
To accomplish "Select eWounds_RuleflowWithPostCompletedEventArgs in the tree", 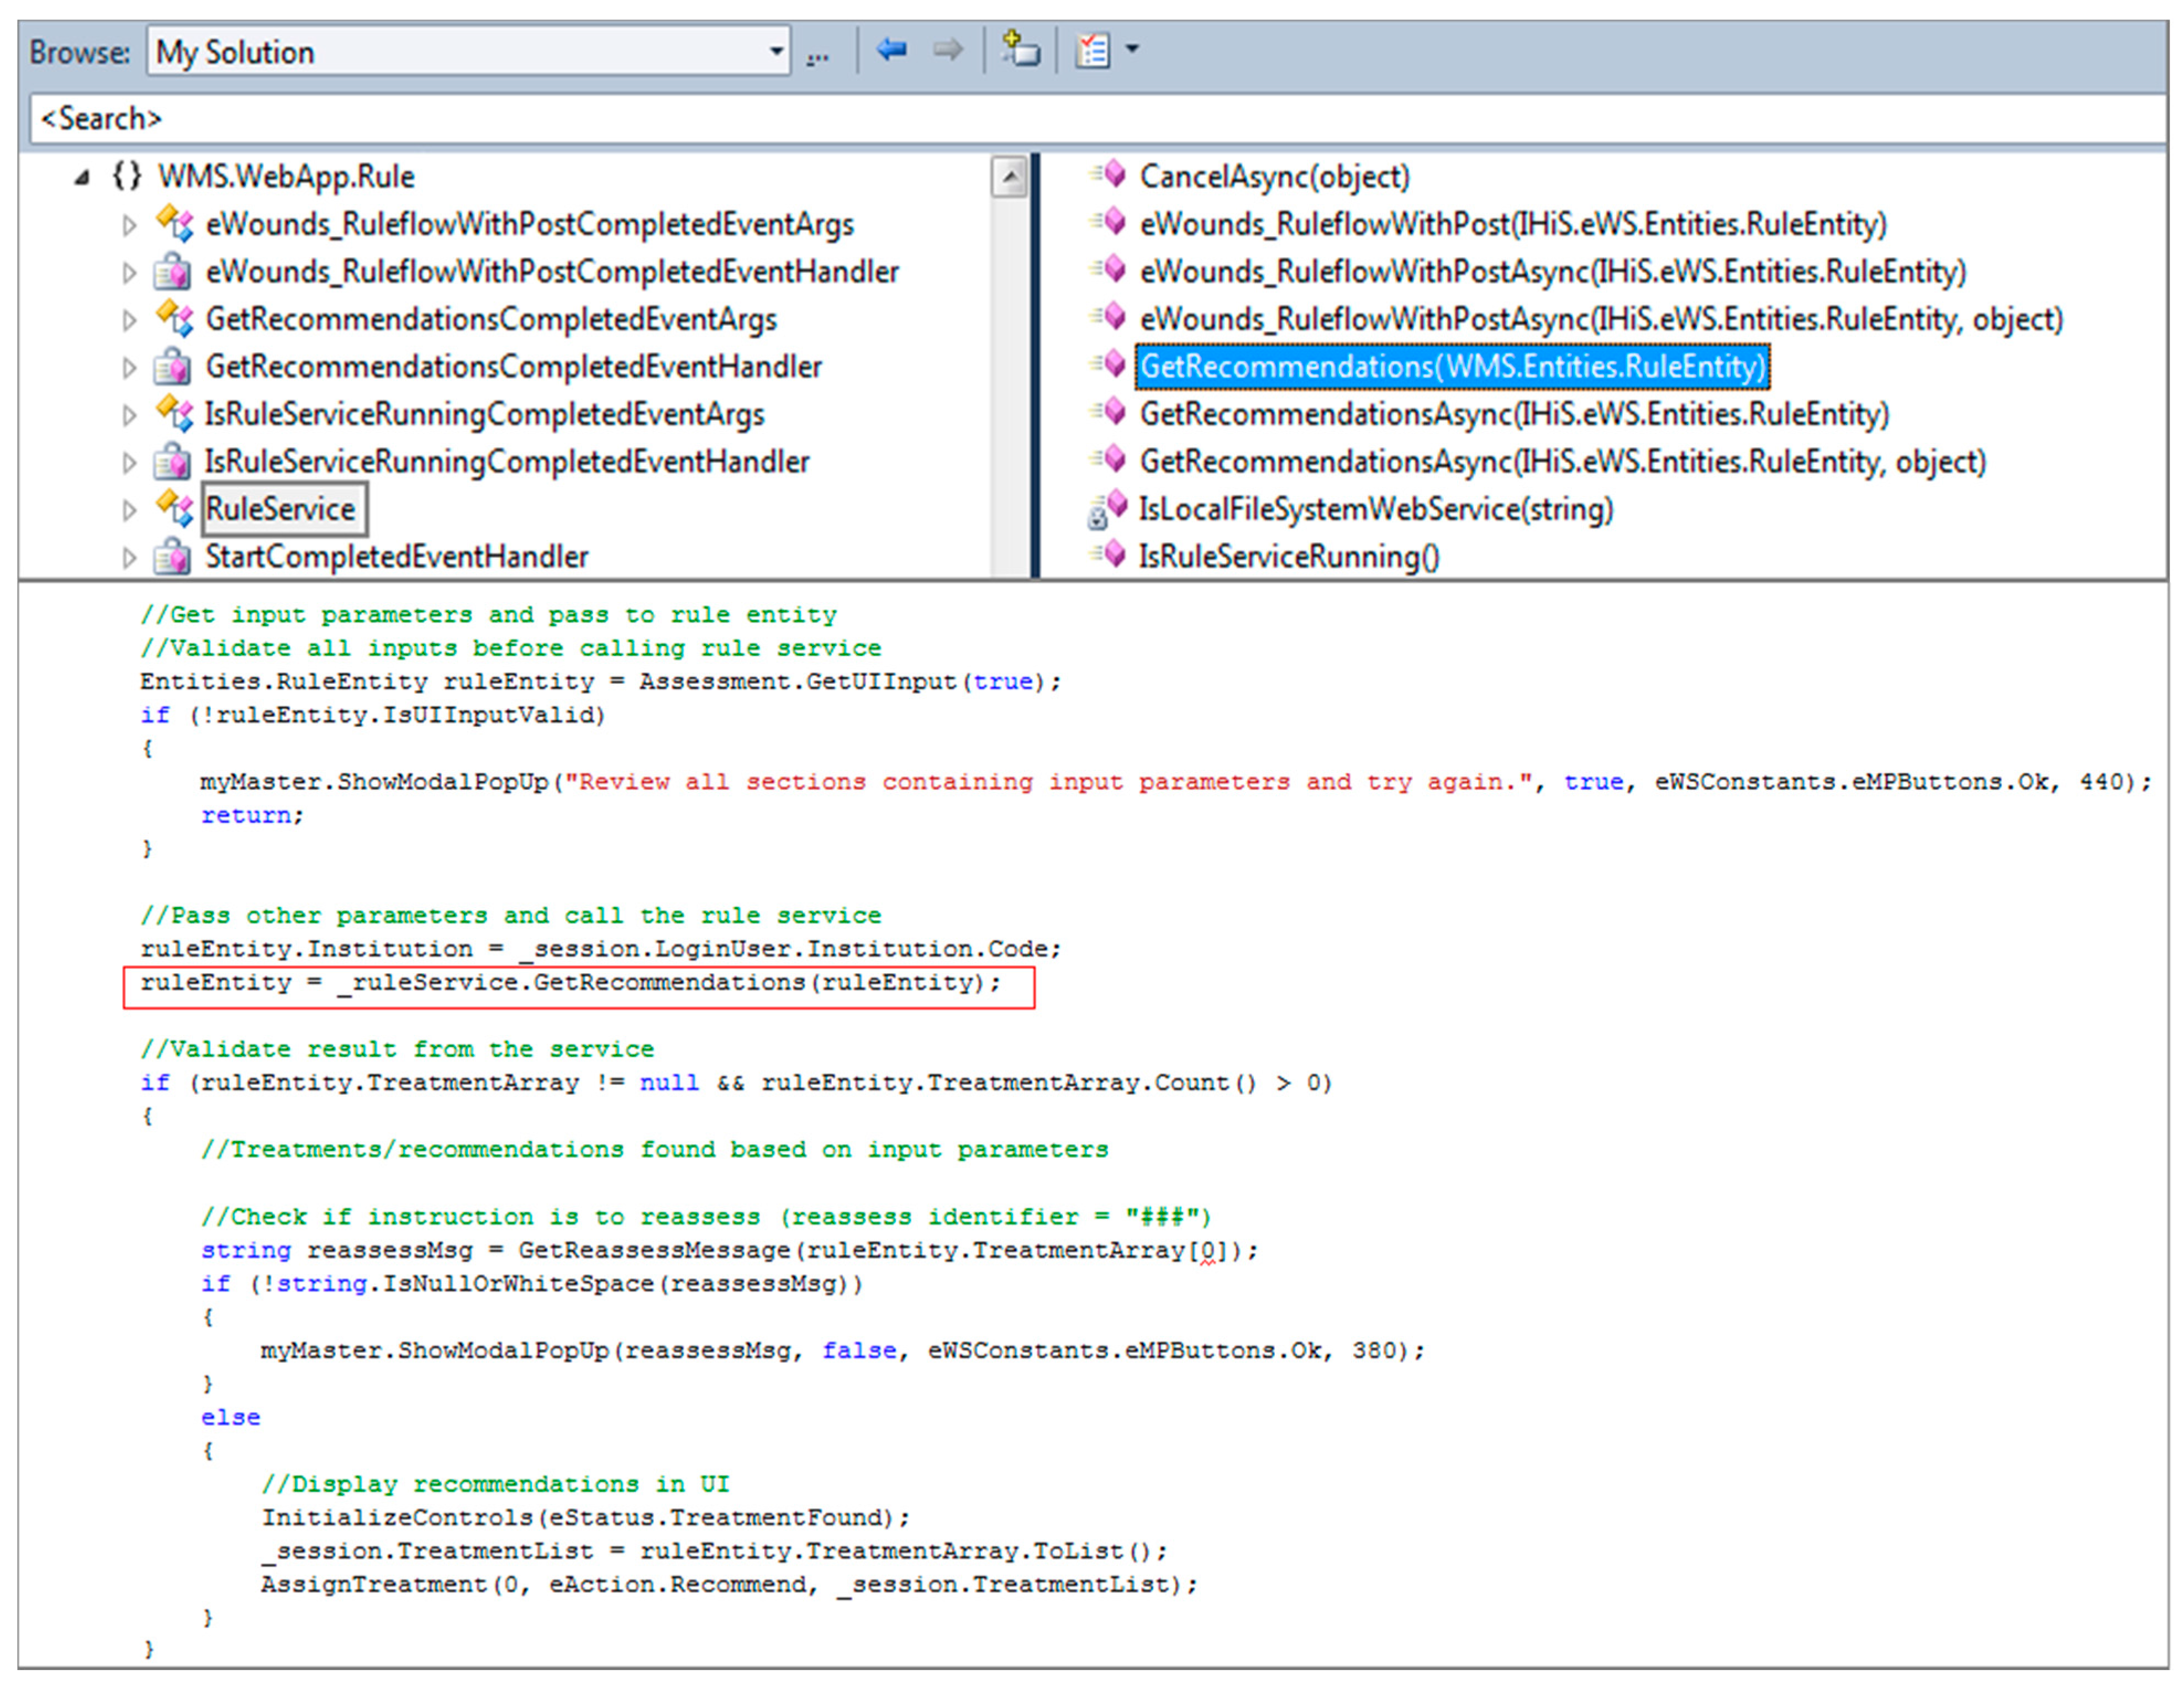I will [529, 224].
